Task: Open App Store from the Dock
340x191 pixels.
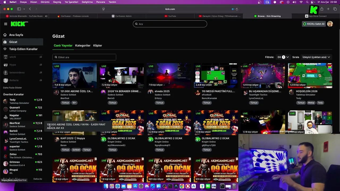Action: 135,186
